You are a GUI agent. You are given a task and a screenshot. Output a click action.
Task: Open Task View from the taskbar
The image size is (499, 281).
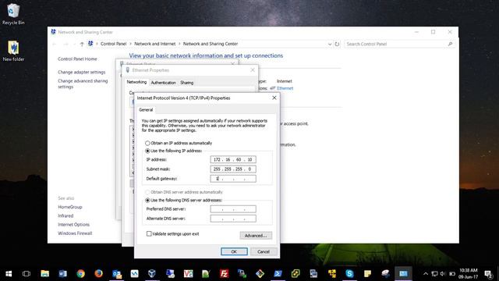pyautogui.click(x=27, y=274)
